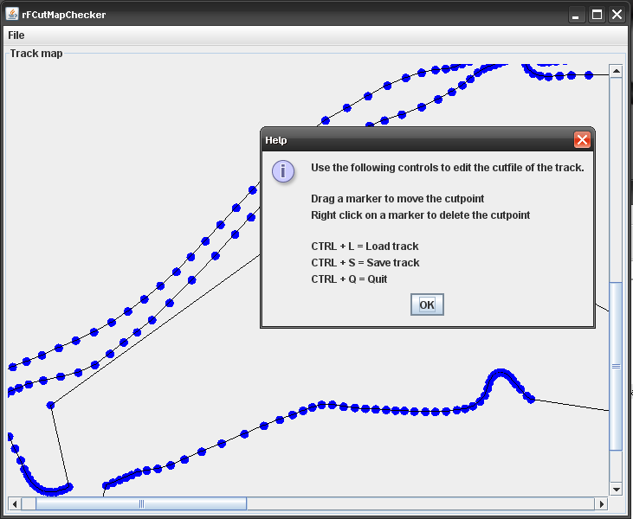Close the Help dialog with the red X
Viewport: 633px width, 519px height.
tap(582, 140)
